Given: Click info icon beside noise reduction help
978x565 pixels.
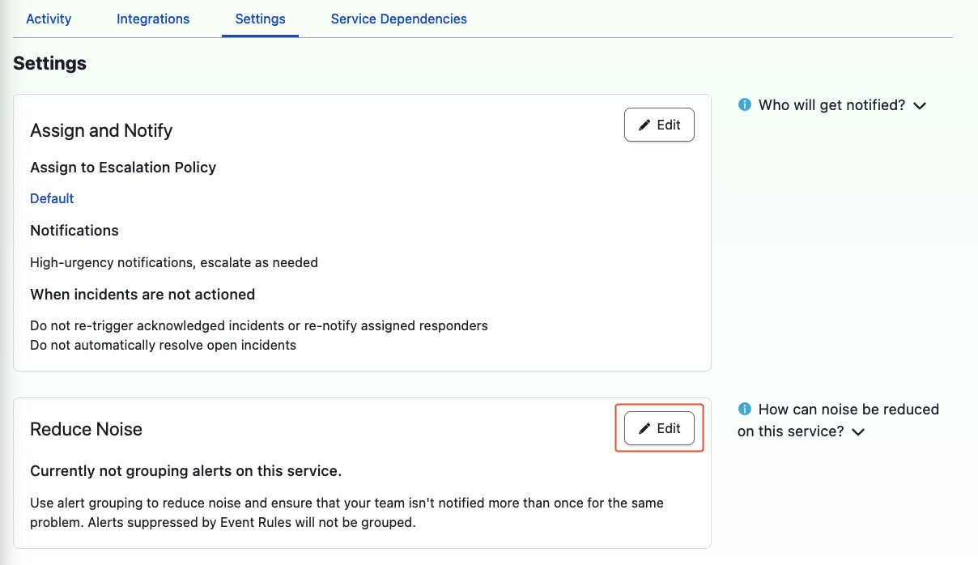Looking at the screenshot, I should (745, 410).
